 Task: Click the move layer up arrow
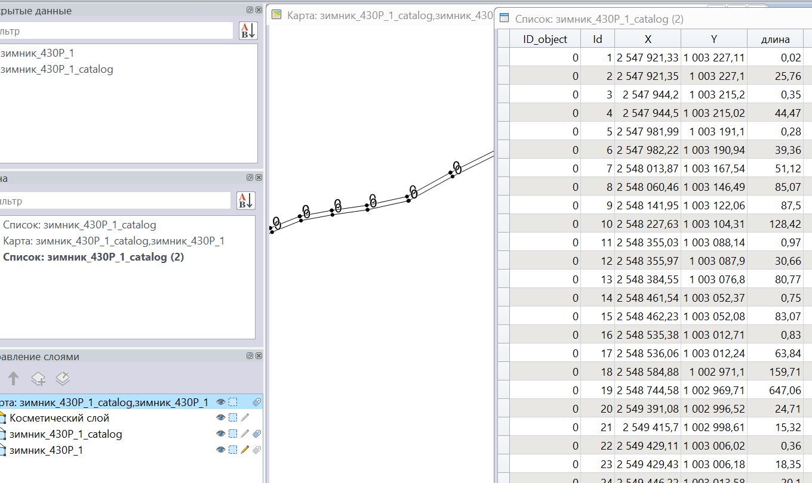tap(13, 378)
